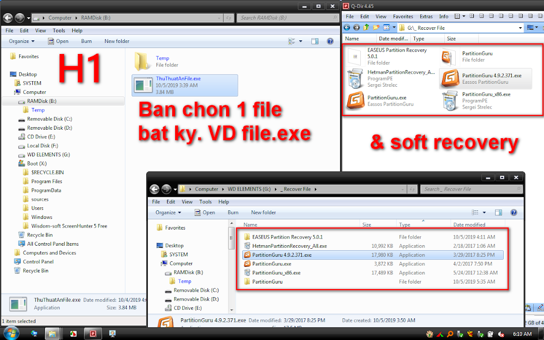Open the Favorites menu in Q-Dir
The height and width of the screenshot is (340, 544).
[x=403, y=16]
